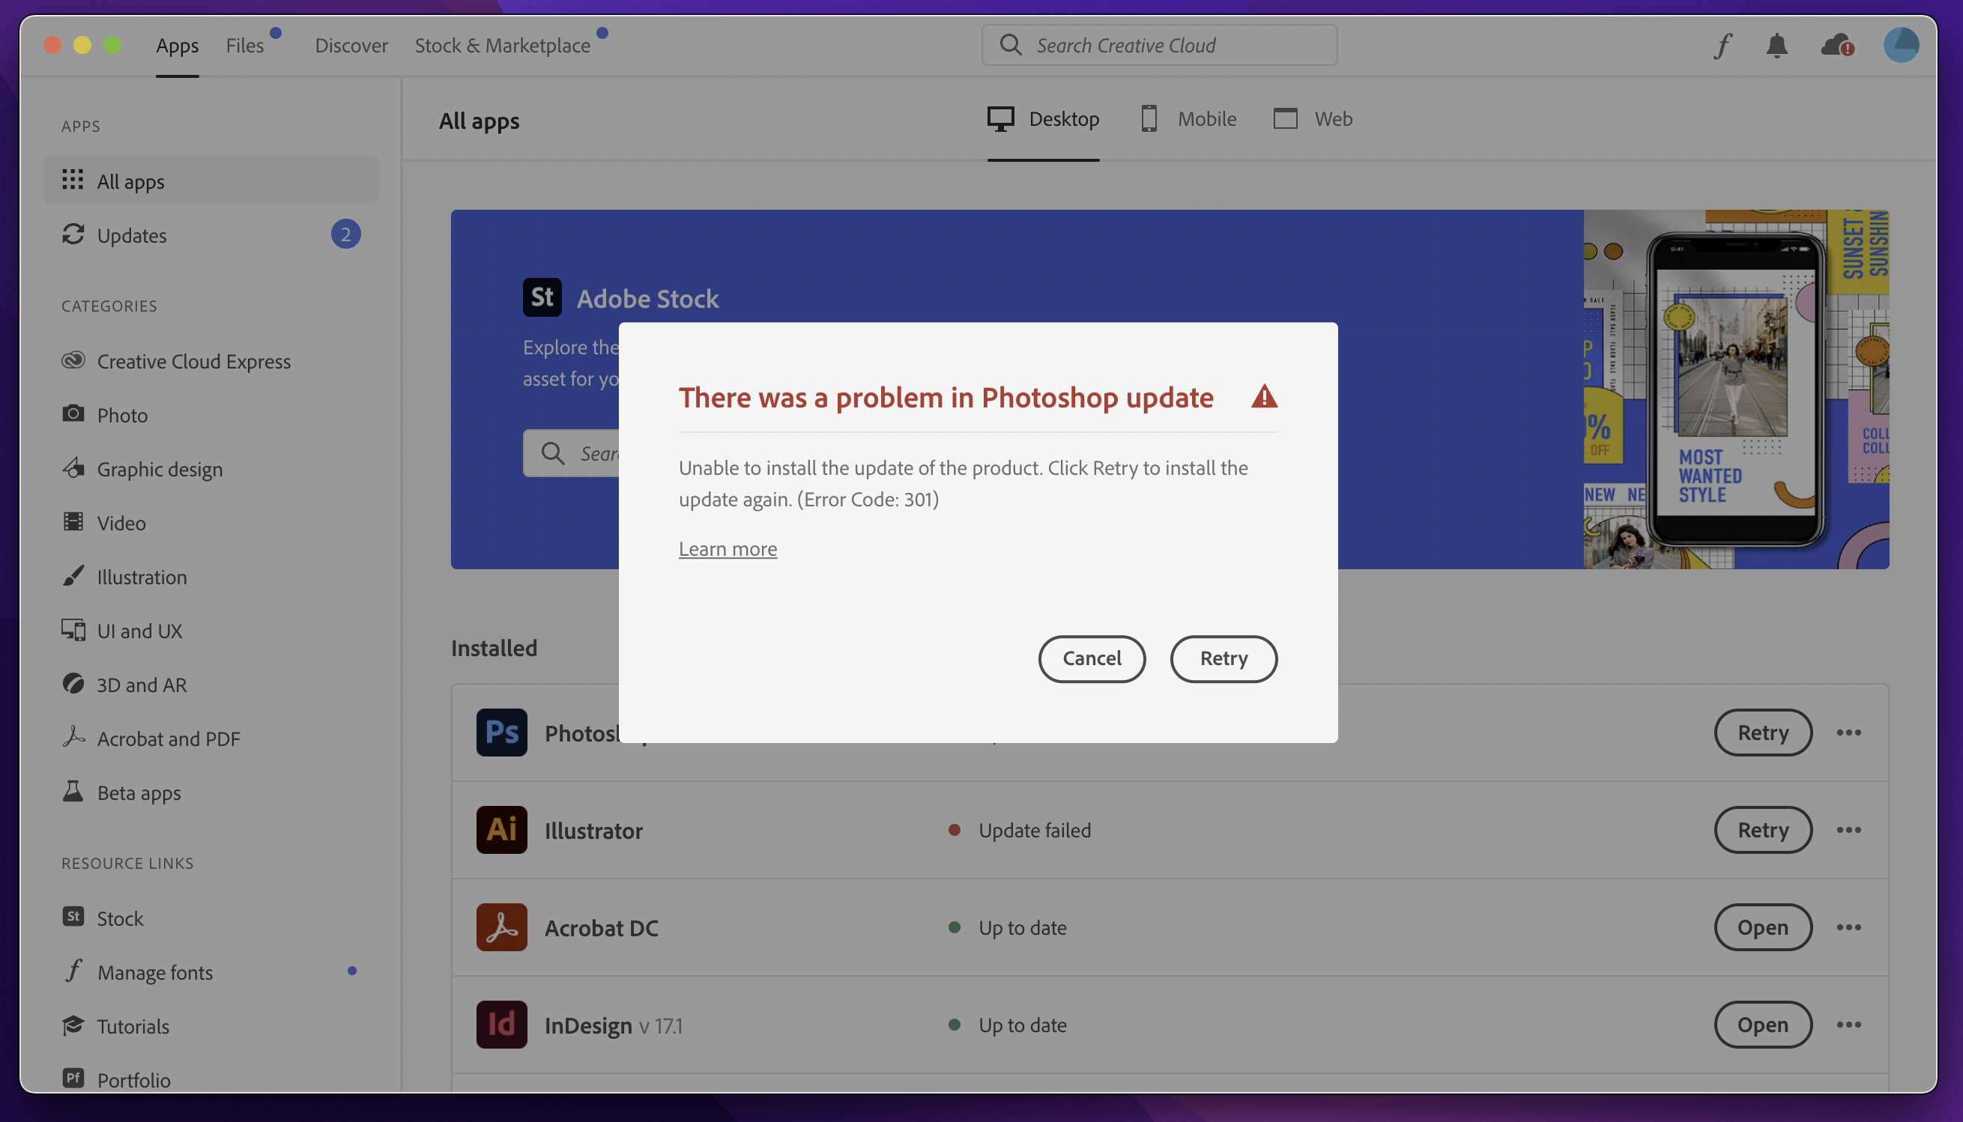Viewport: 1963px width, 1122px height.
Task: Open the user profile avatar
Action: [x=1901, y=45]
